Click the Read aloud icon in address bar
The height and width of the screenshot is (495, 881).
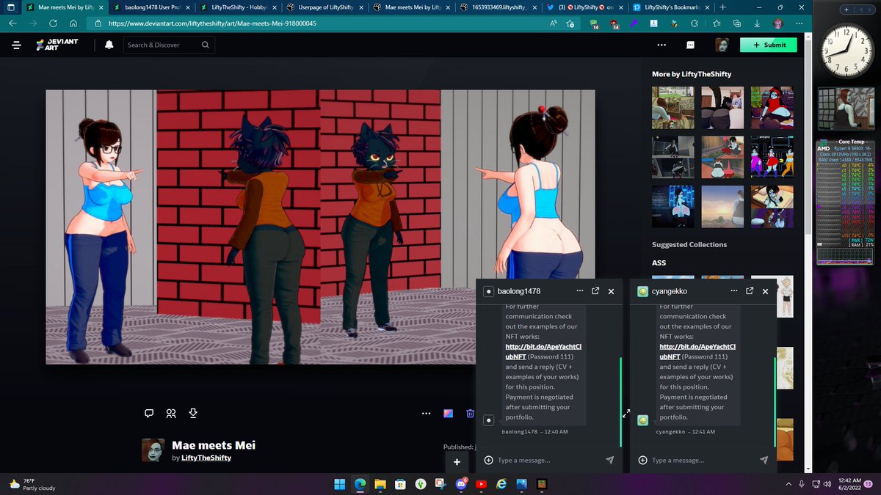pos(553,23)
